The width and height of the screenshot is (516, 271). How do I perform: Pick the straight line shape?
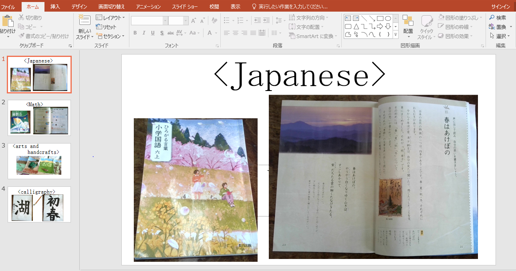tap(364, 18)
